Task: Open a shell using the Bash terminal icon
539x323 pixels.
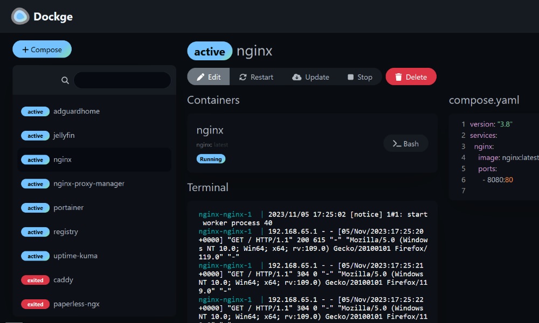Action: 397,143
